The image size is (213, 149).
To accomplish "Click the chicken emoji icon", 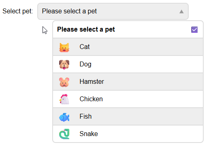I will pyautogui.click(x=64, y=99).
